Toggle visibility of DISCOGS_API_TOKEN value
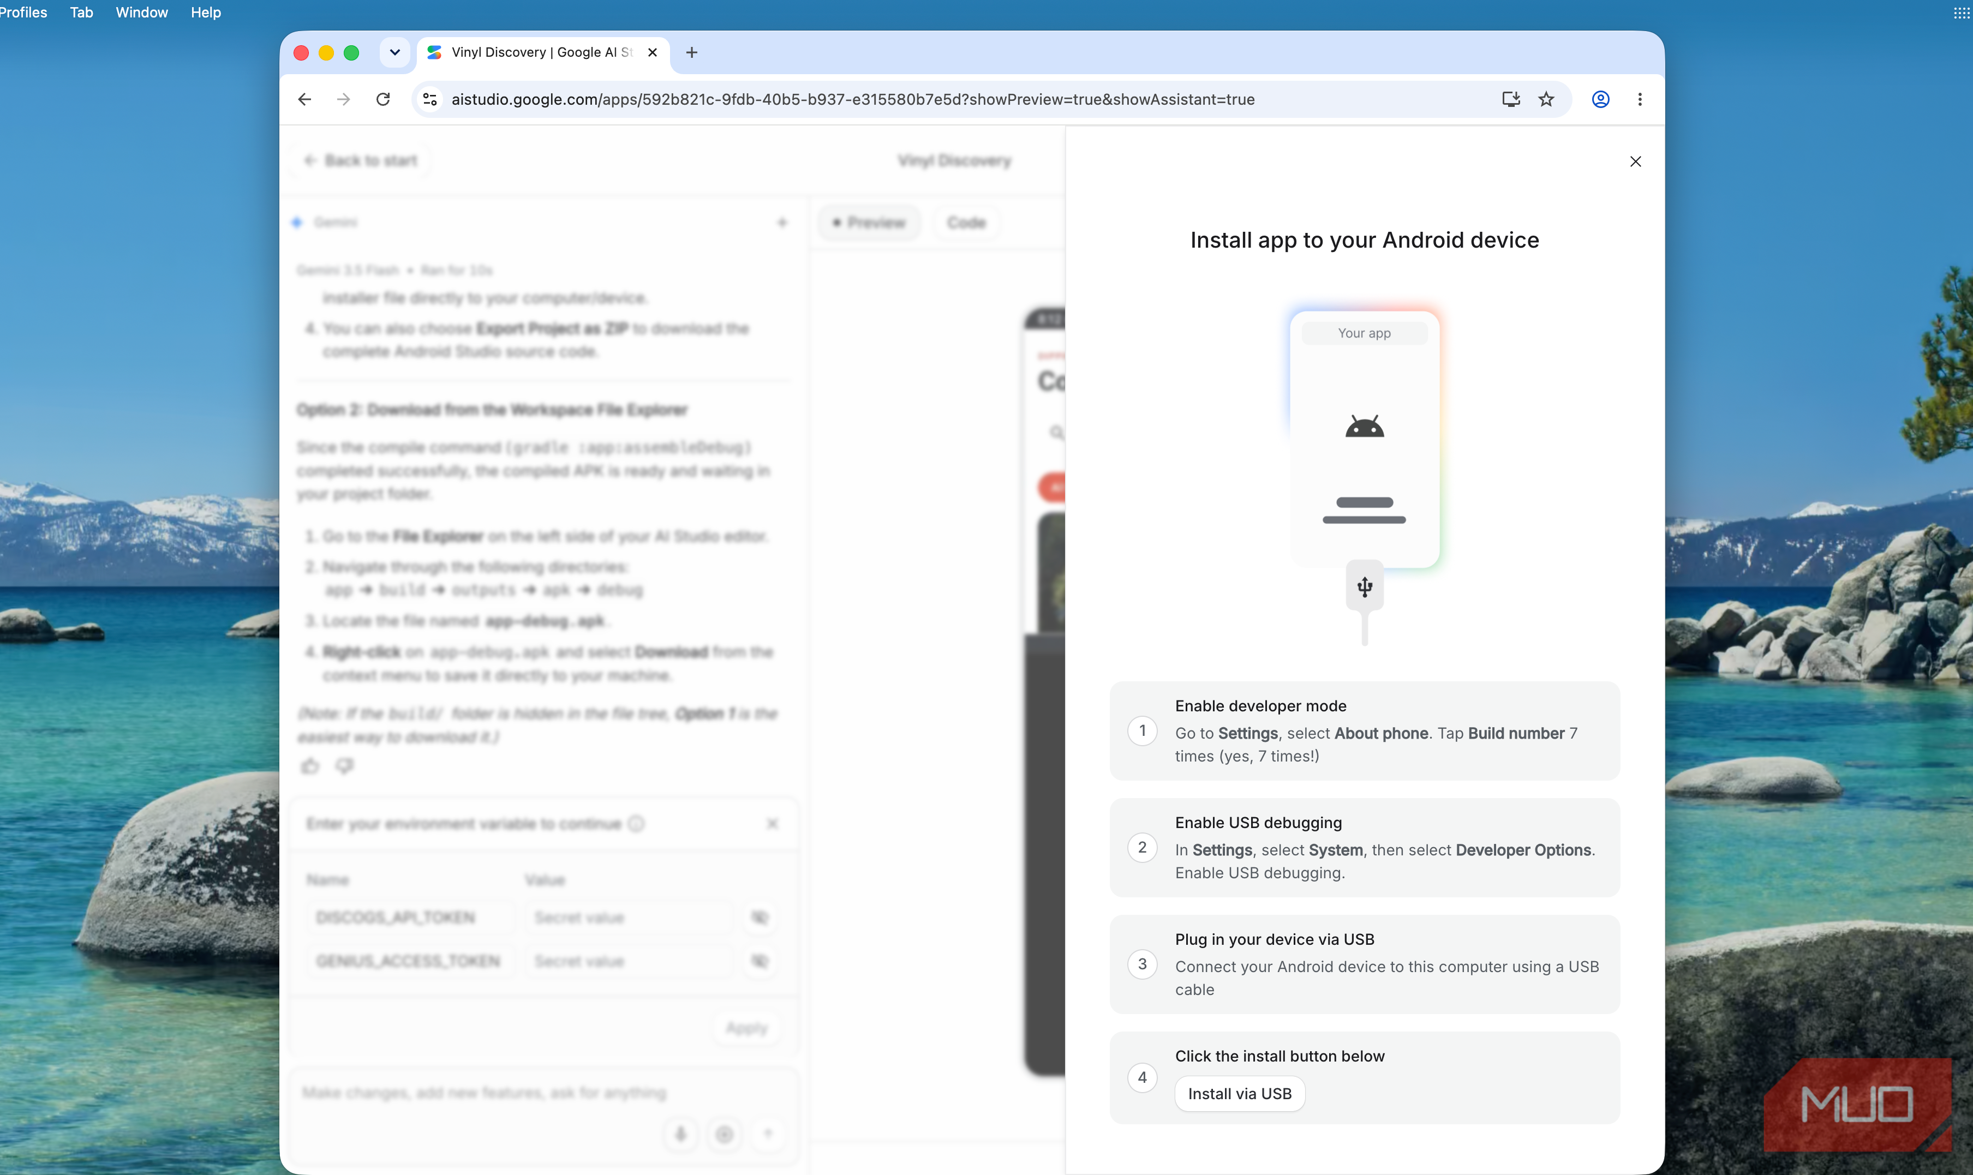Image resolution: width=1973 pixels, height=1175 pixels. 760,918
